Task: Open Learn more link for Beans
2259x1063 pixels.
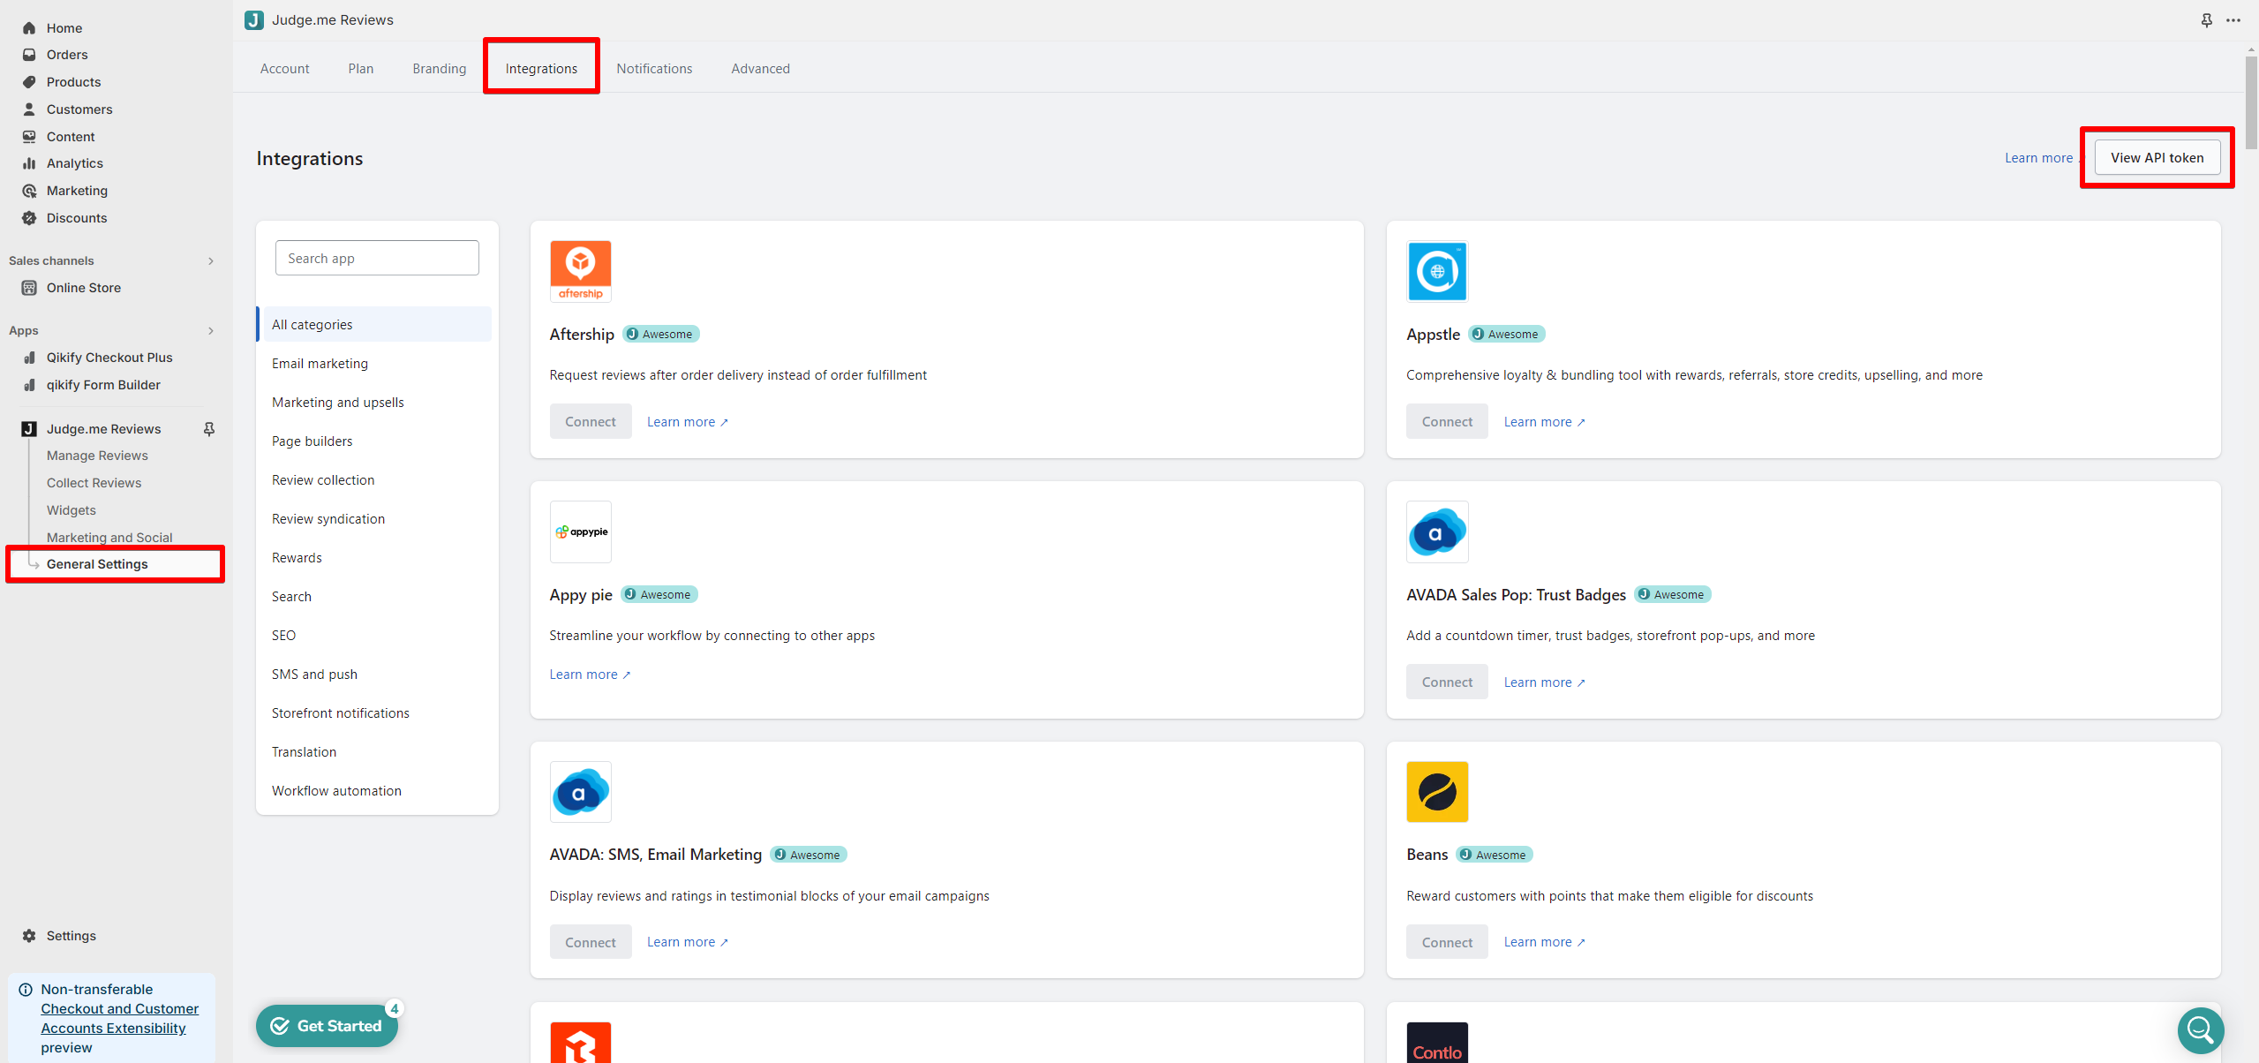Action: point(1544,942)
